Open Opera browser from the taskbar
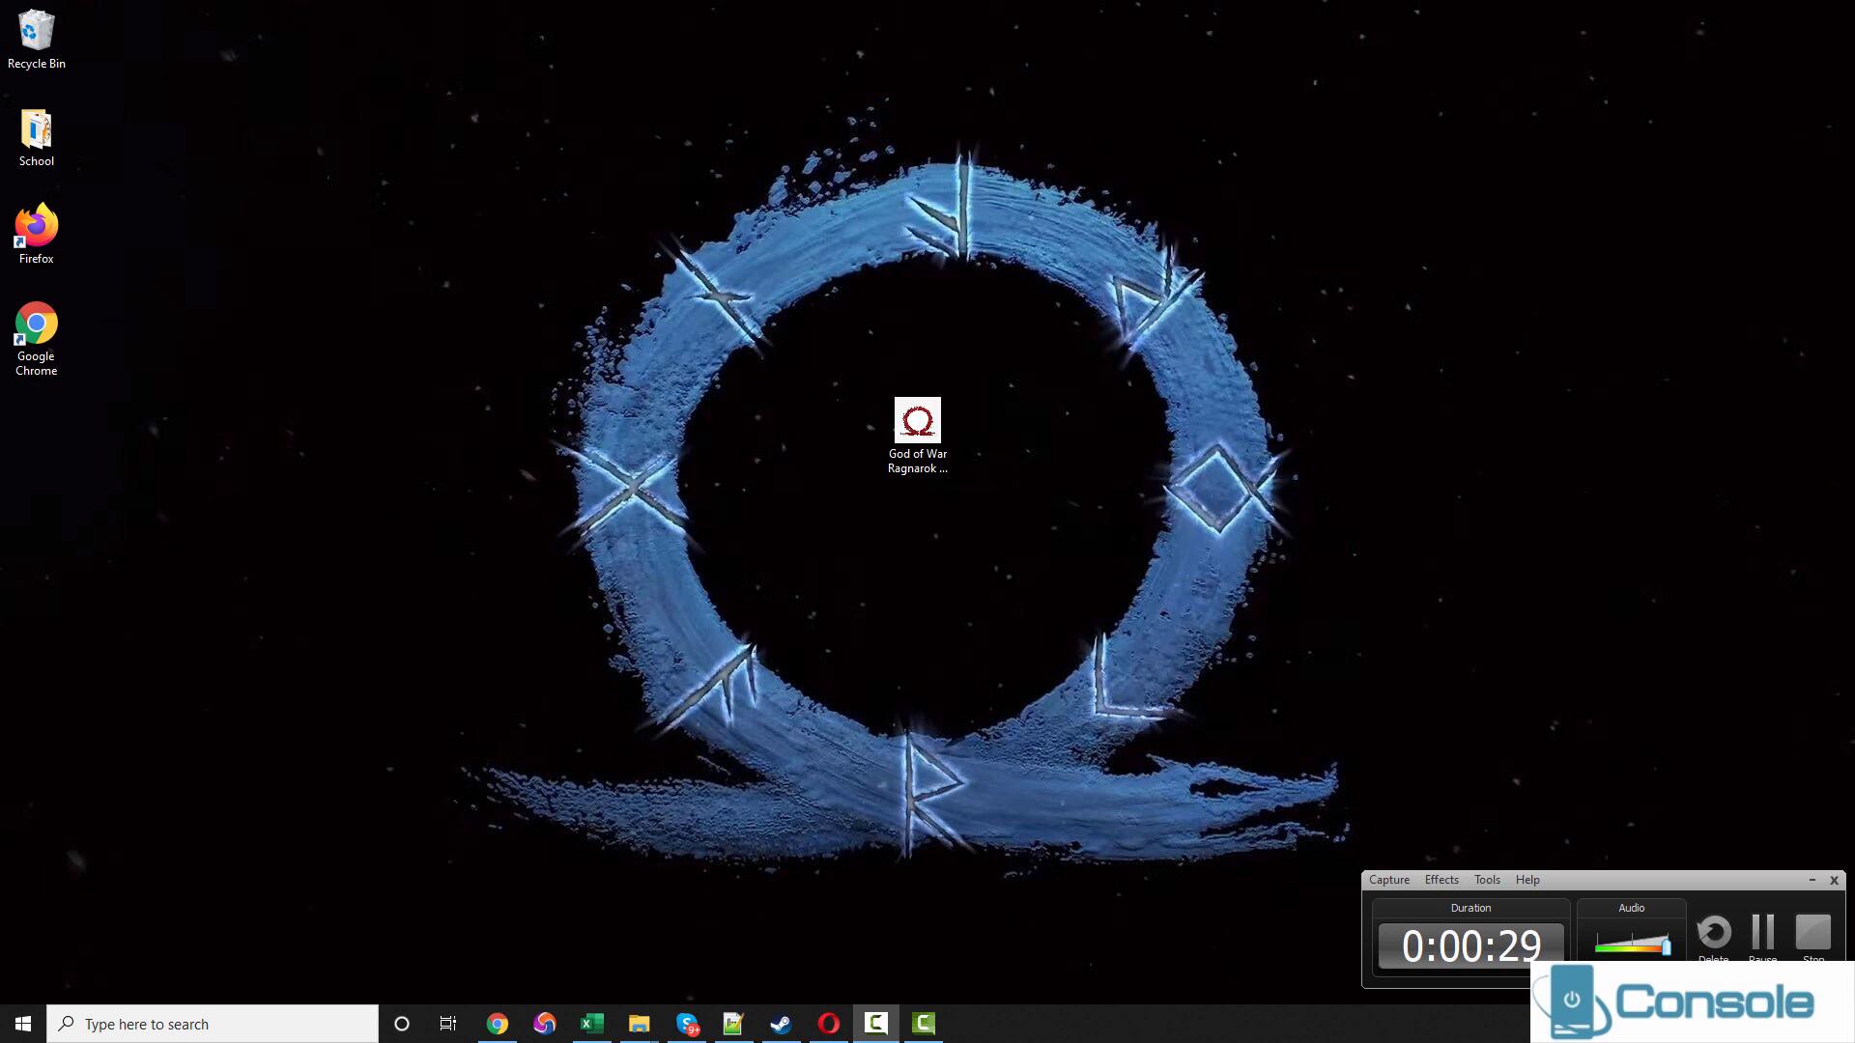This screenshot has width=1855, height=1043. tap(828, 1024)
